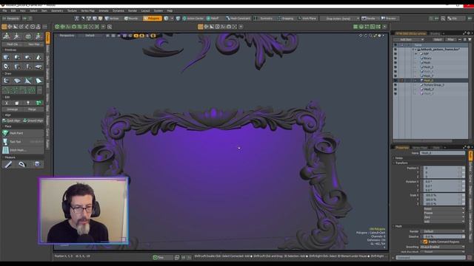Open the Smoothing dropdown
The width and height of the screenshot is (474, 266).
click(442, 247)
